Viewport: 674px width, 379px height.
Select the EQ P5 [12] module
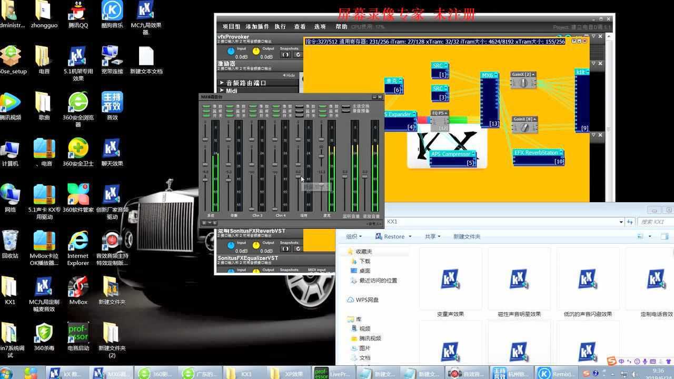440,121
